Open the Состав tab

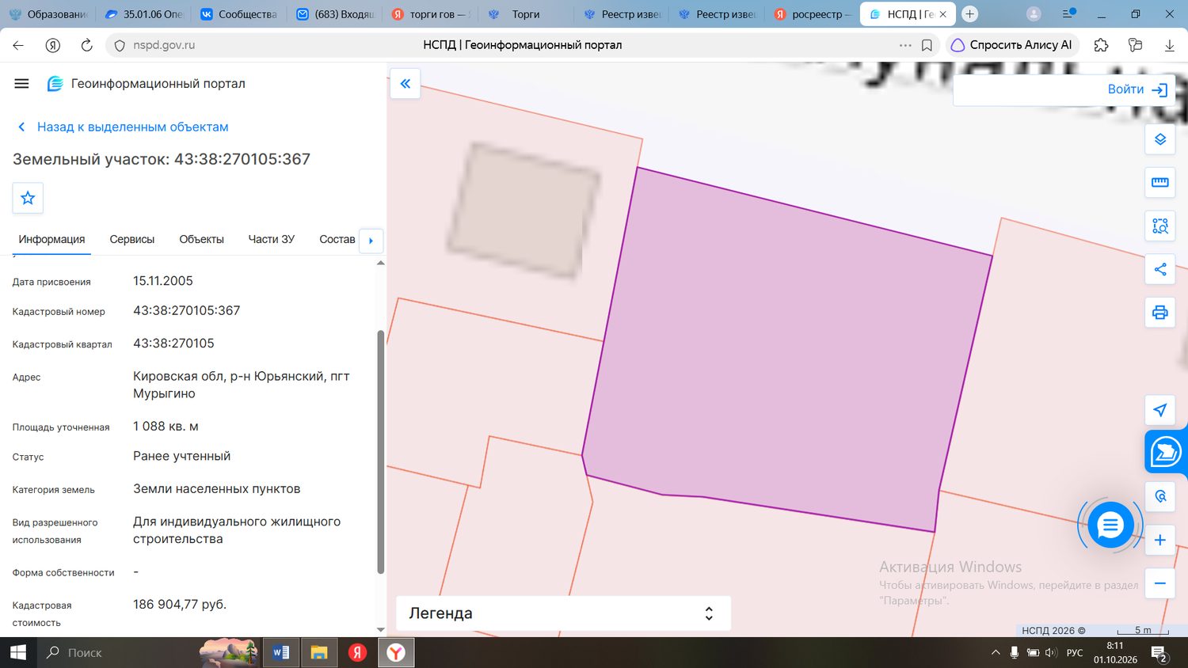click(337, 239)
